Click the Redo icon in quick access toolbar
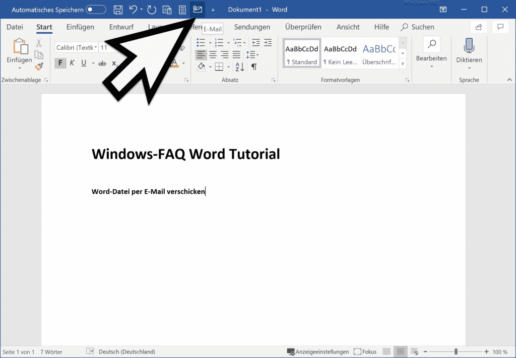516x358 pixels. [151, 10]
